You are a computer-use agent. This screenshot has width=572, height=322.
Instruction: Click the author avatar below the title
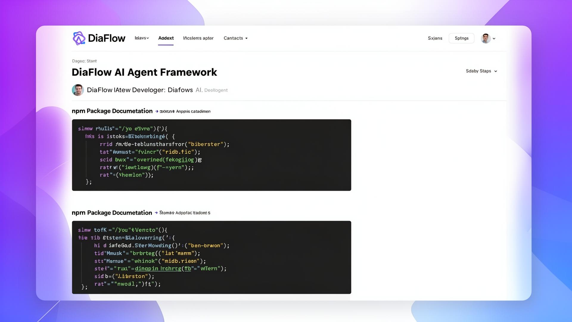click(78, 90)
